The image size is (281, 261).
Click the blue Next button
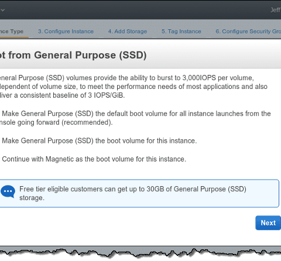[x=268, y=223]
